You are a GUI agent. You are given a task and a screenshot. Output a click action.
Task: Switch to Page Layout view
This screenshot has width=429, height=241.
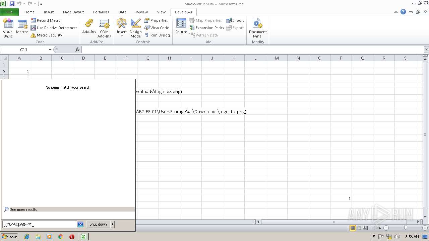click(x=359, y=228)
